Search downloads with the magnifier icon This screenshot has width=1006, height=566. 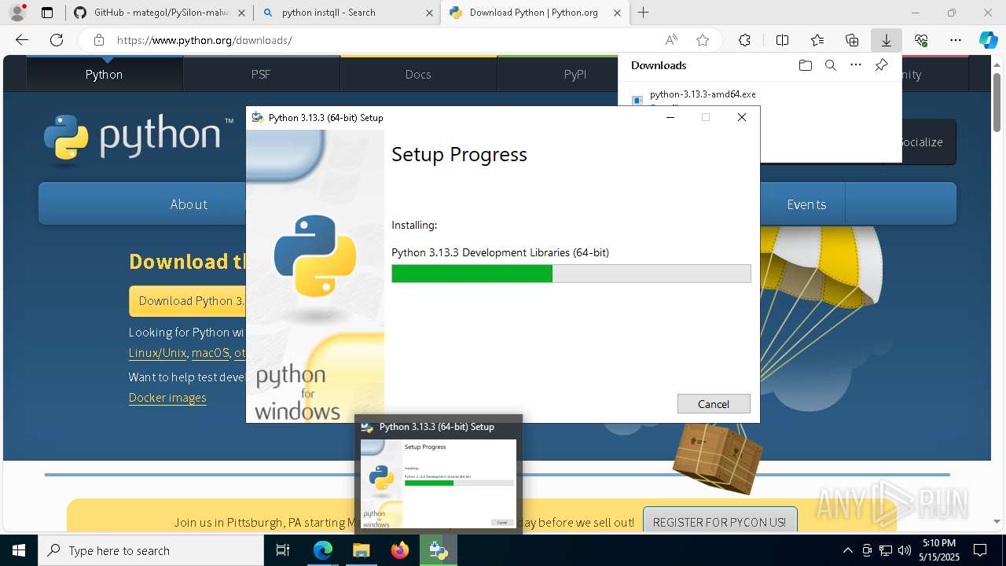830,65
